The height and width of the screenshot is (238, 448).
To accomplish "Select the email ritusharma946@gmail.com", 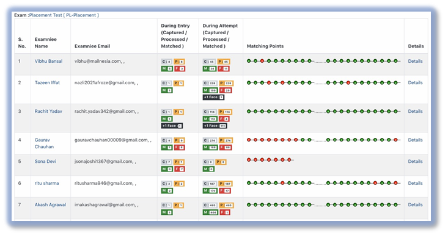I will [x=103, y=183].
